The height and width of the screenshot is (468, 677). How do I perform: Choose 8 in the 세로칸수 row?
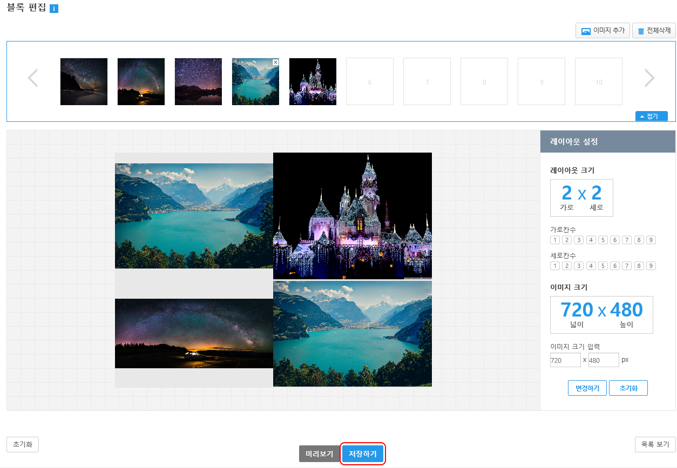639,266
